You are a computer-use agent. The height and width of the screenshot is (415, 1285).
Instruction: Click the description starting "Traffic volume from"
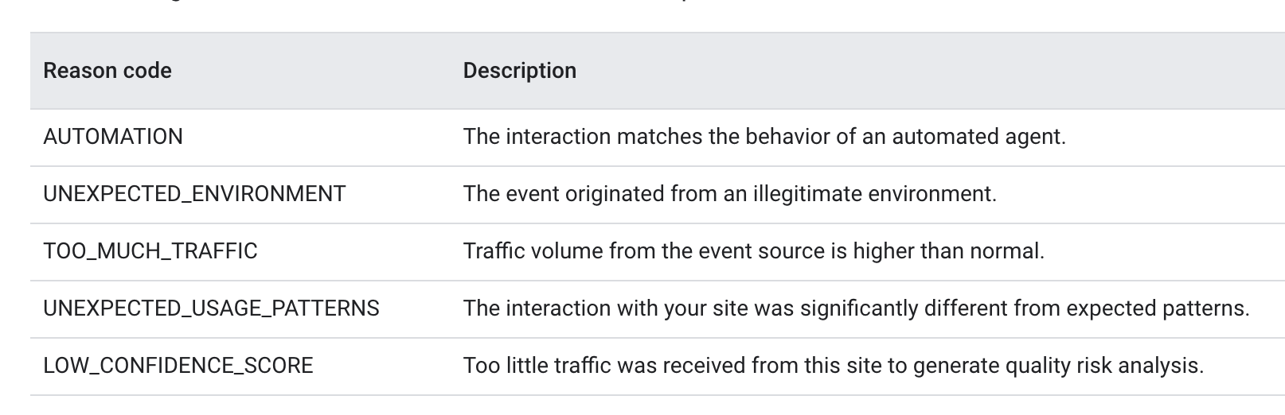[753, 251]
